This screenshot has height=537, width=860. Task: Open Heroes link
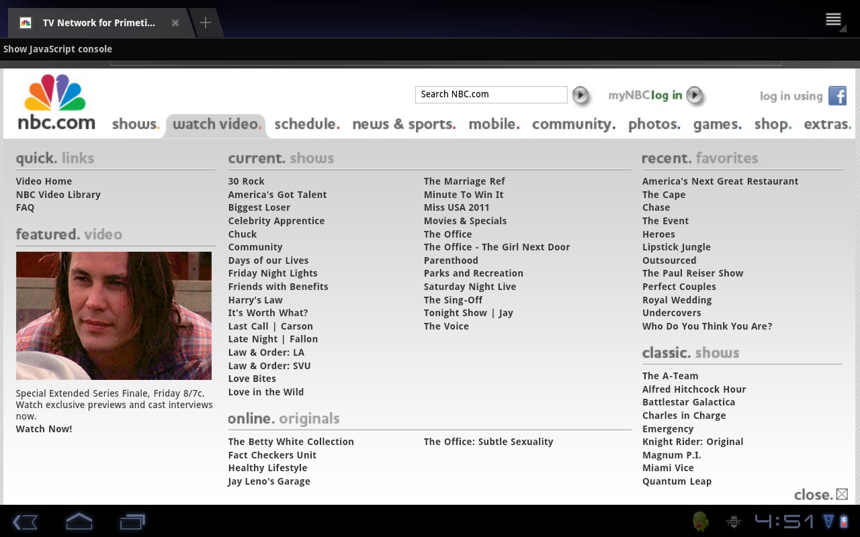tap(658, 234)
